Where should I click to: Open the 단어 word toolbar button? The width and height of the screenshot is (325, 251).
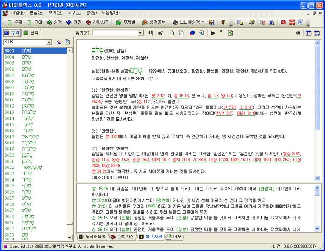click(x=35, y=22)
